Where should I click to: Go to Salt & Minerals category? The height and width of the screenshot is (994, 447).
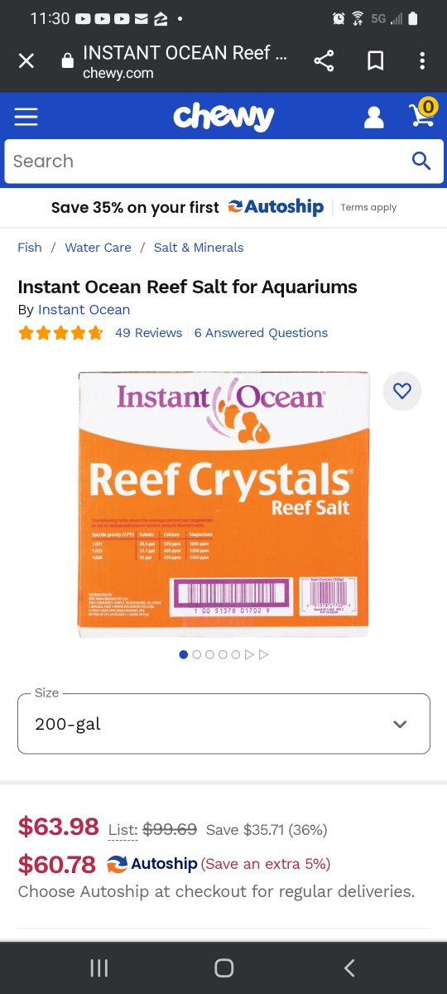pos(199,247)
